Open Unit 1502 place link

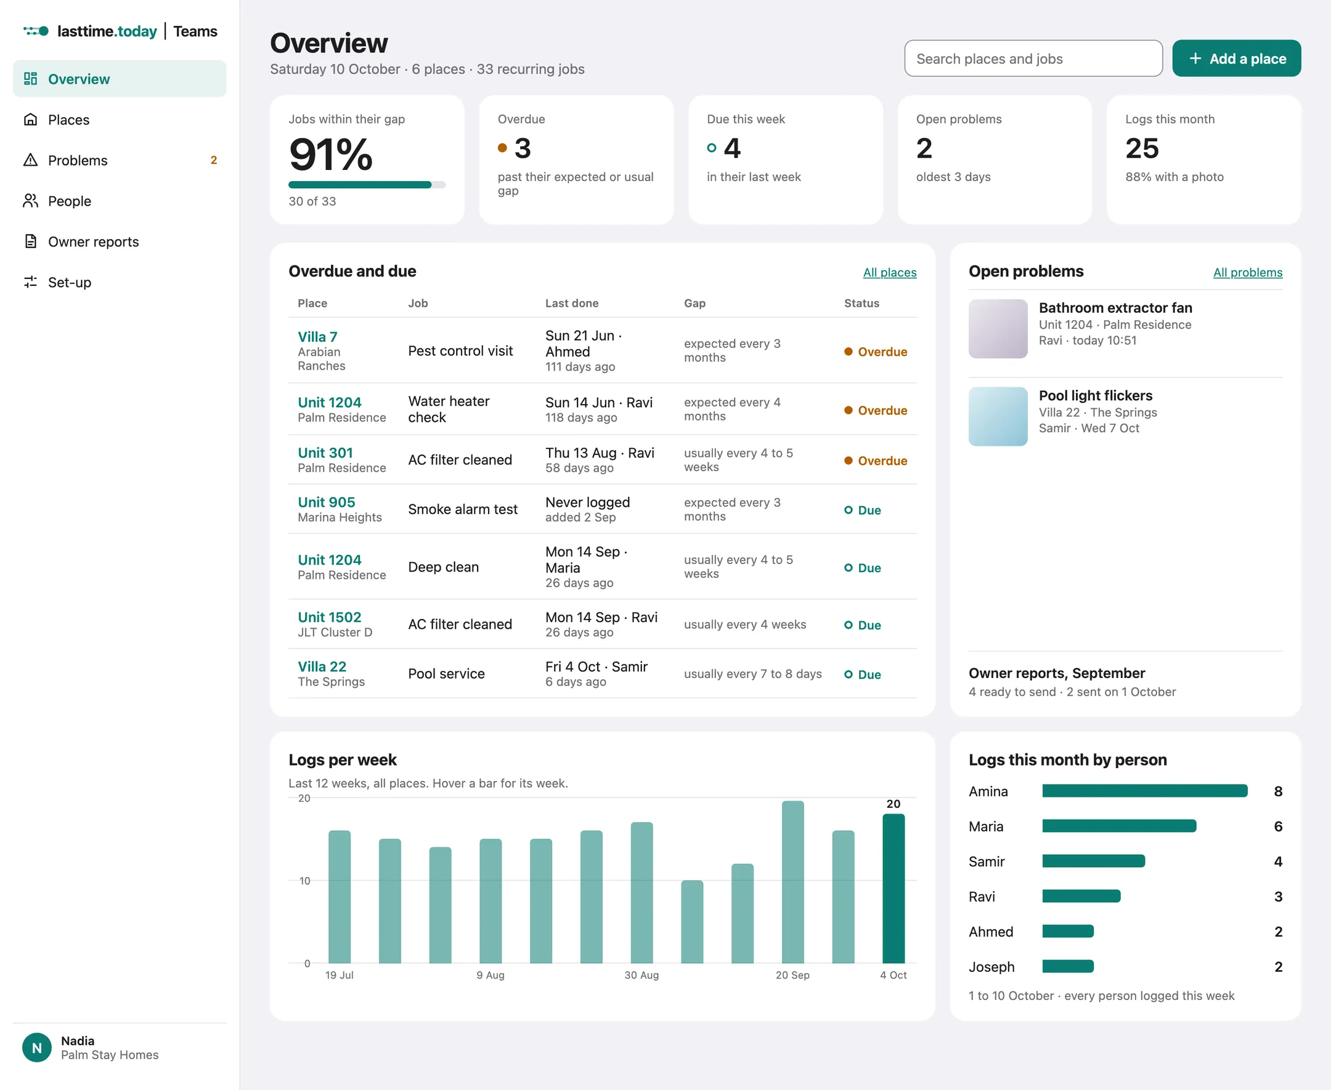pos(329,617)
